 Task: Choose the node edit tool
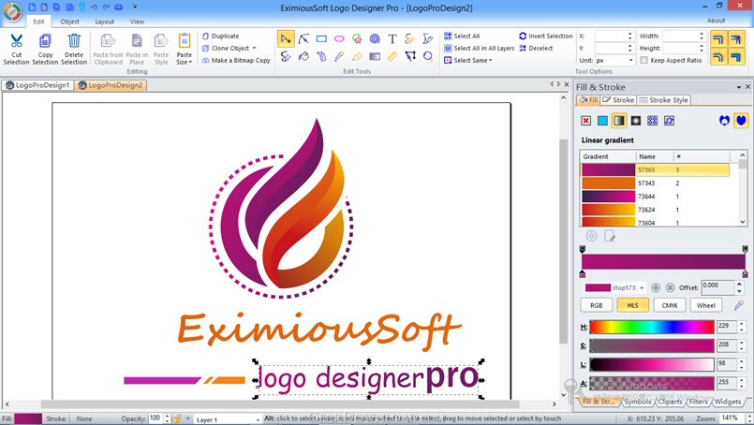click(x=303, y=39)
